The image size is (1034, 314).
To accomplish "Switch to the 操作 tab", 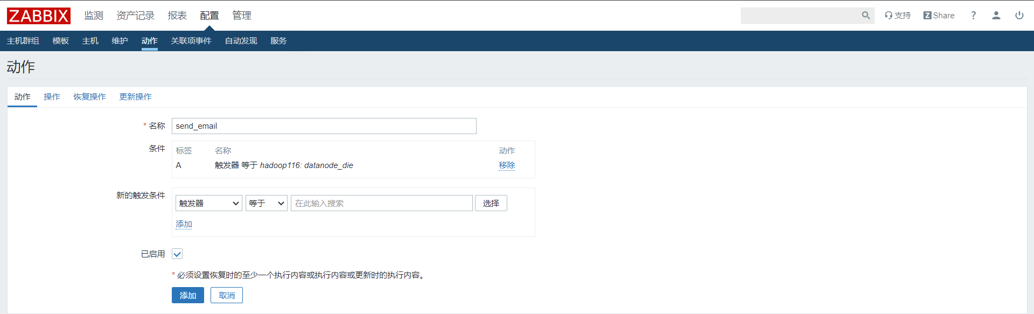I will tap(52, 97).
